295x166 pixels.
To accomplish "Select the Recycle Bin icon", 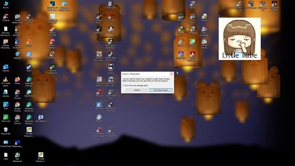I will tap(6, 131).
